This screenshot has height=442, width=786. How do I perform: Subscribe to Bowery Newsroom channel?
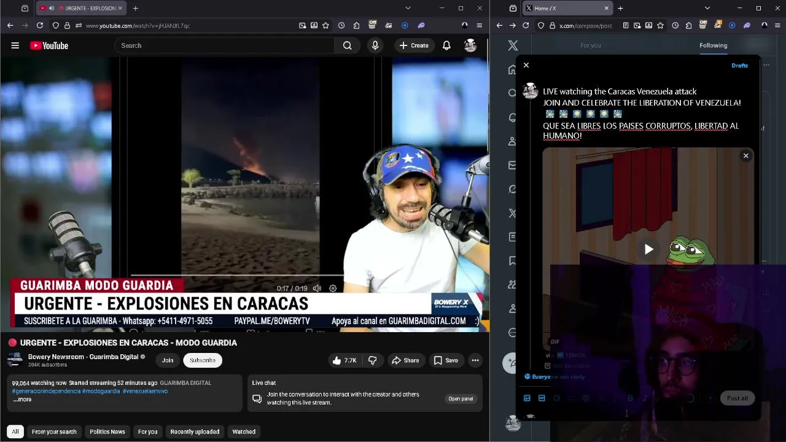(203, 360)
